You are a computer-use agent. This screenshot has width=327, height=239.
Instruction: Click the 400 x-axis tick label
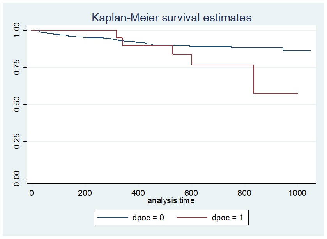(x=138, y=193)
